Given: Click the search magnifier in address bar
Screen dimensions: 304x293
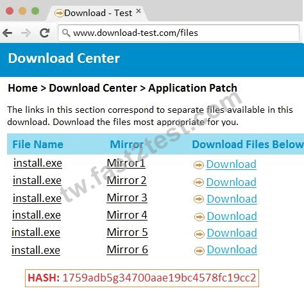Looking at the screenshot, I should 66,33.
